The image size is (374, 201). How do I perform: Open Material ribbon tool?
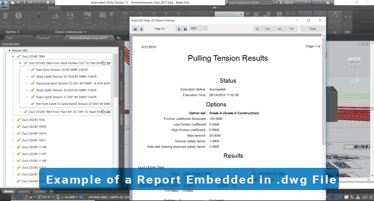pos(335,17)
